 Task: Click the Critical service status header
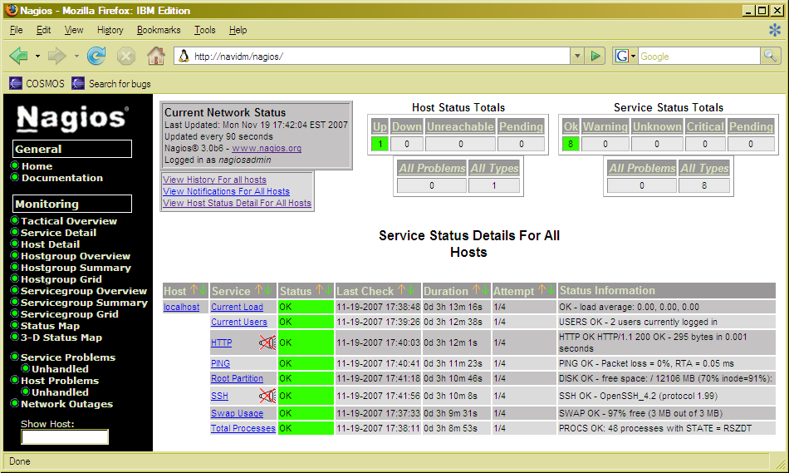pyautogui.click(x=705, y=126)
